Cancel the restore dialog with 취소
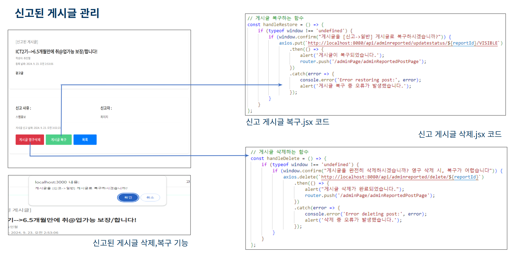 pyautogui.click(x=150, y=197)
